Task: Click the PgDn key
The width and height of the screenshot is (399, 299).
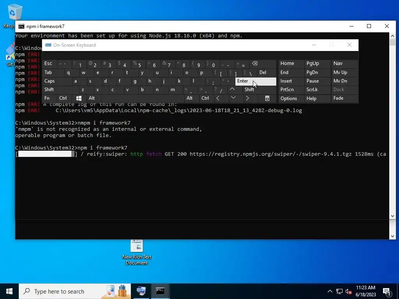Action: pos(317,72)
